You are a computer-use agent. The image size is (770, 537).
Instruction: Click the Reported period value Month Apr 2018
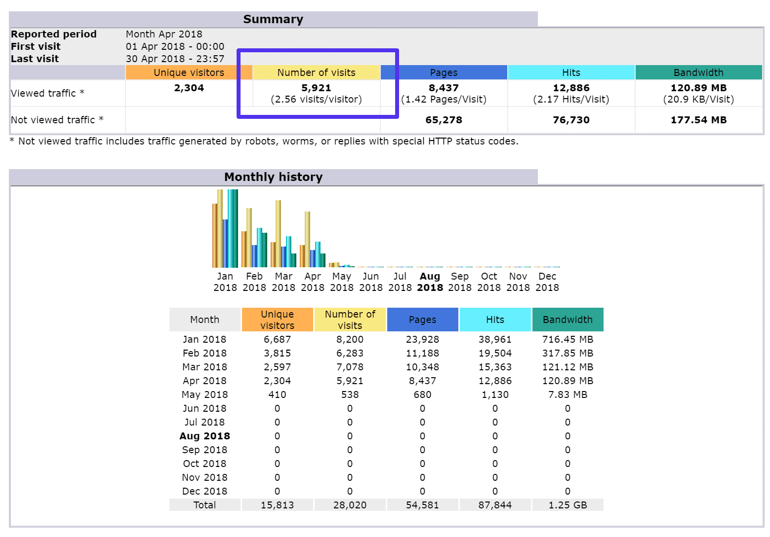pyautogui.click(x=164, y=34)
